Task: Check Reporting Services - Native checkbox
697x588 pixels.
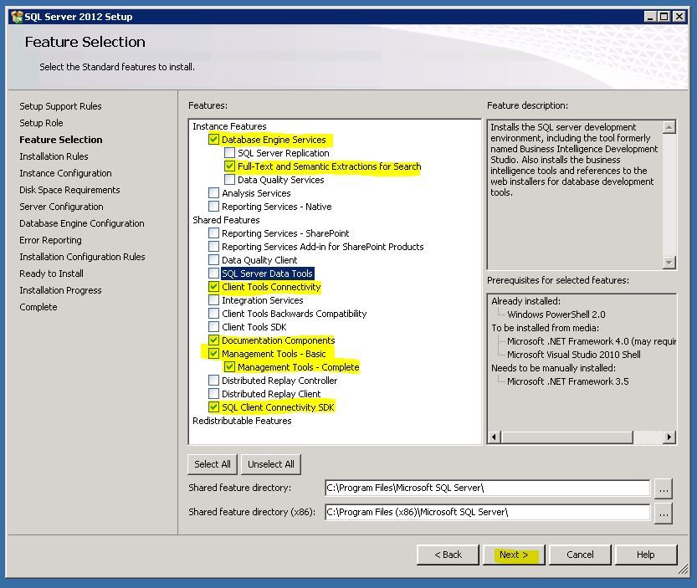Action: coord(213,207)
